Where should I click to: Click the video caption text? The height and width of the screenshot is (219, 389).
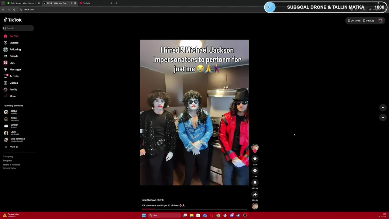click(x=163, y=206)
